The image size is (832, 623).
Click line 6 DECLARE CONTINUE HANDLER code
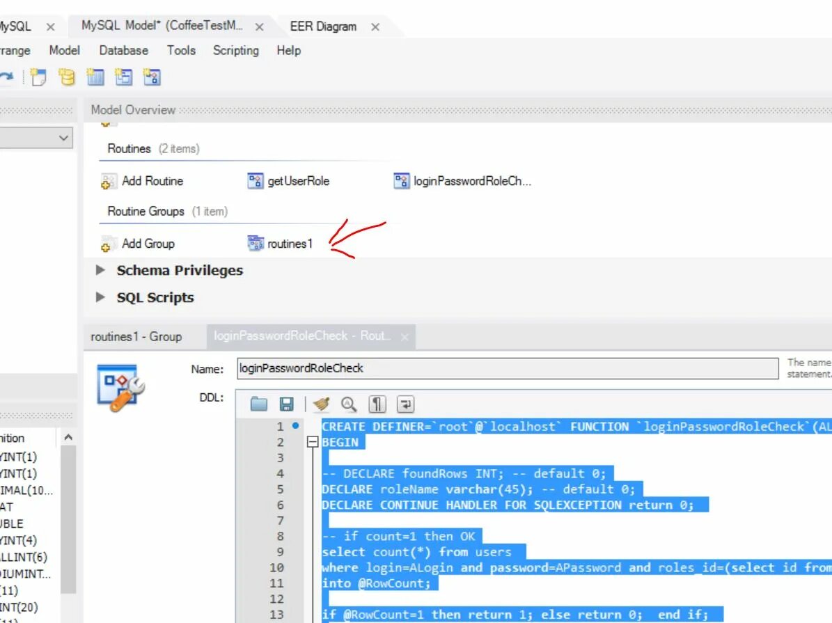(x=508, y=505)
